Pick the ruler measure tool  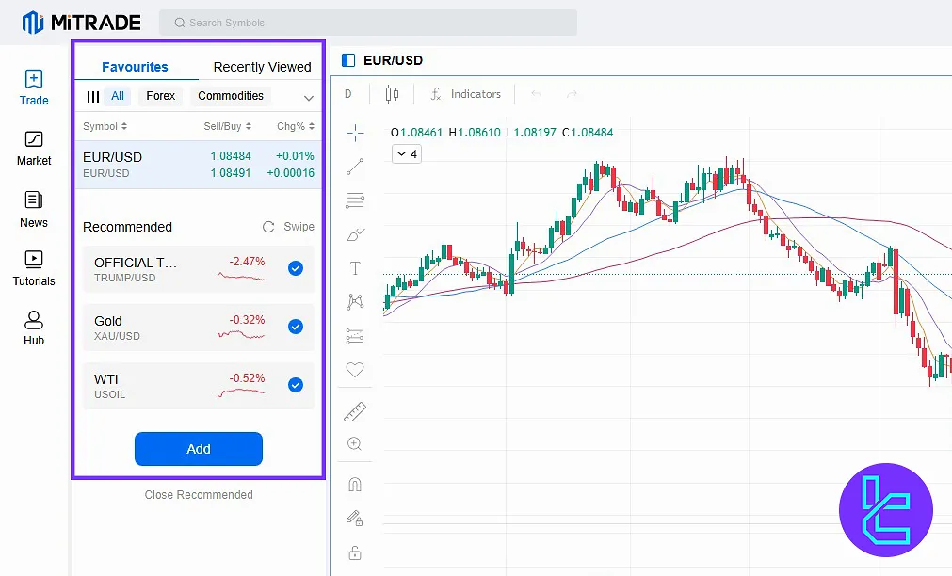355,411
